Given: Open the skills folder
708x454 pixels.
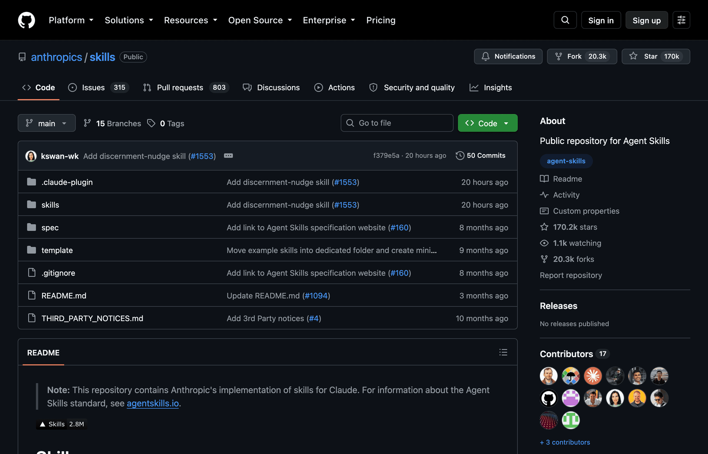Looking at the screenshot, I should tap(50, 205).
